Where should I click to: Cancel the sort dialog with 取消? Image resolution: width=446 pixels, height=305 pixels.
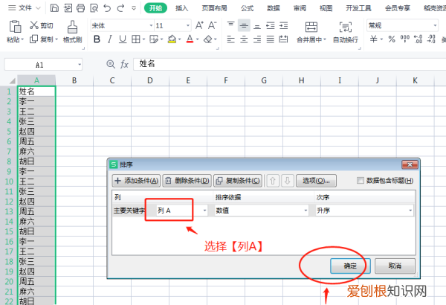[x=395, y=266]
